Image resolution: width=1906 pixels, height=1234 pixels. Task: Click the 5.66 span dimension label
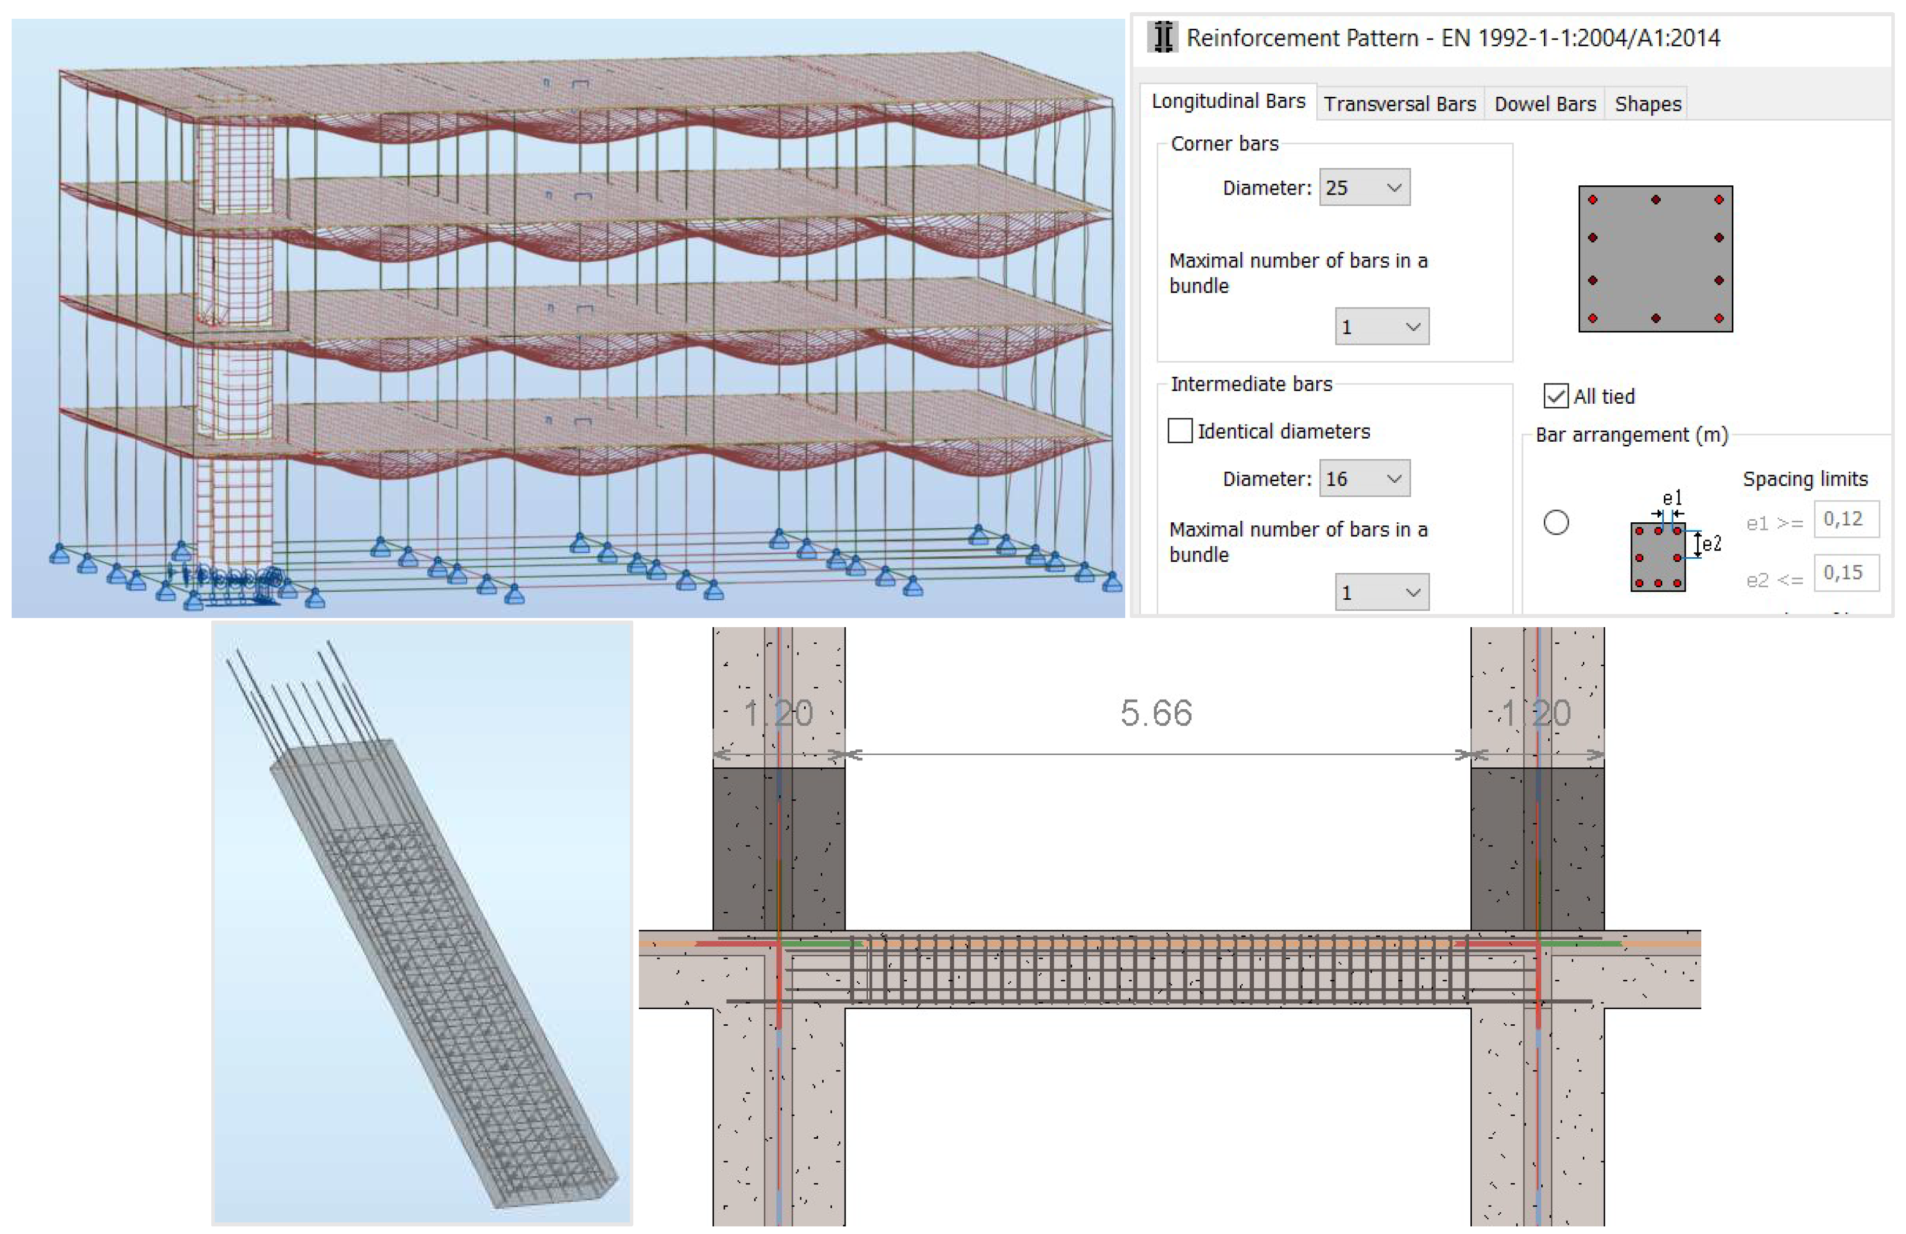click(x=1156, y=713)
